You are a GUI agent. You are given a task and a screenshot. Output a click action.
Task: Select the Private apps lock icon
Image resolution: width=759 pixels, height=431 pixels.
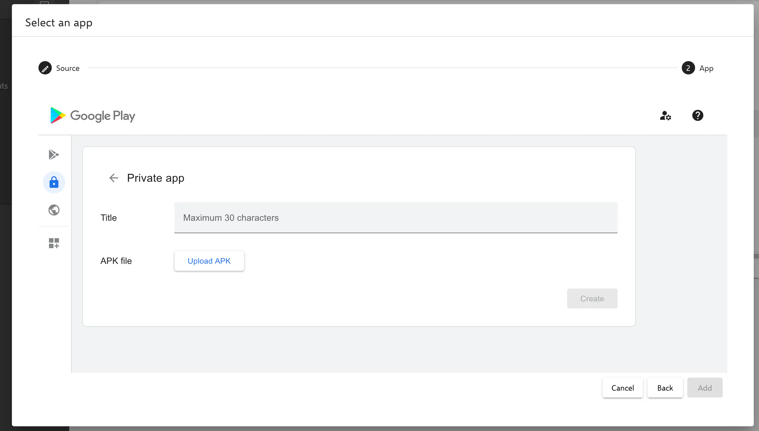(54, 182)
